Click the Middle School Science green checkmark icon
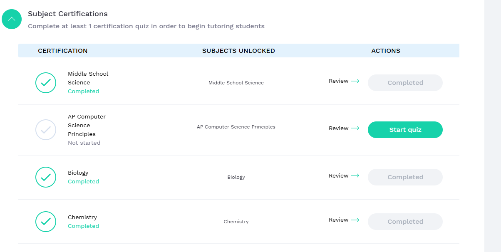 46,83
